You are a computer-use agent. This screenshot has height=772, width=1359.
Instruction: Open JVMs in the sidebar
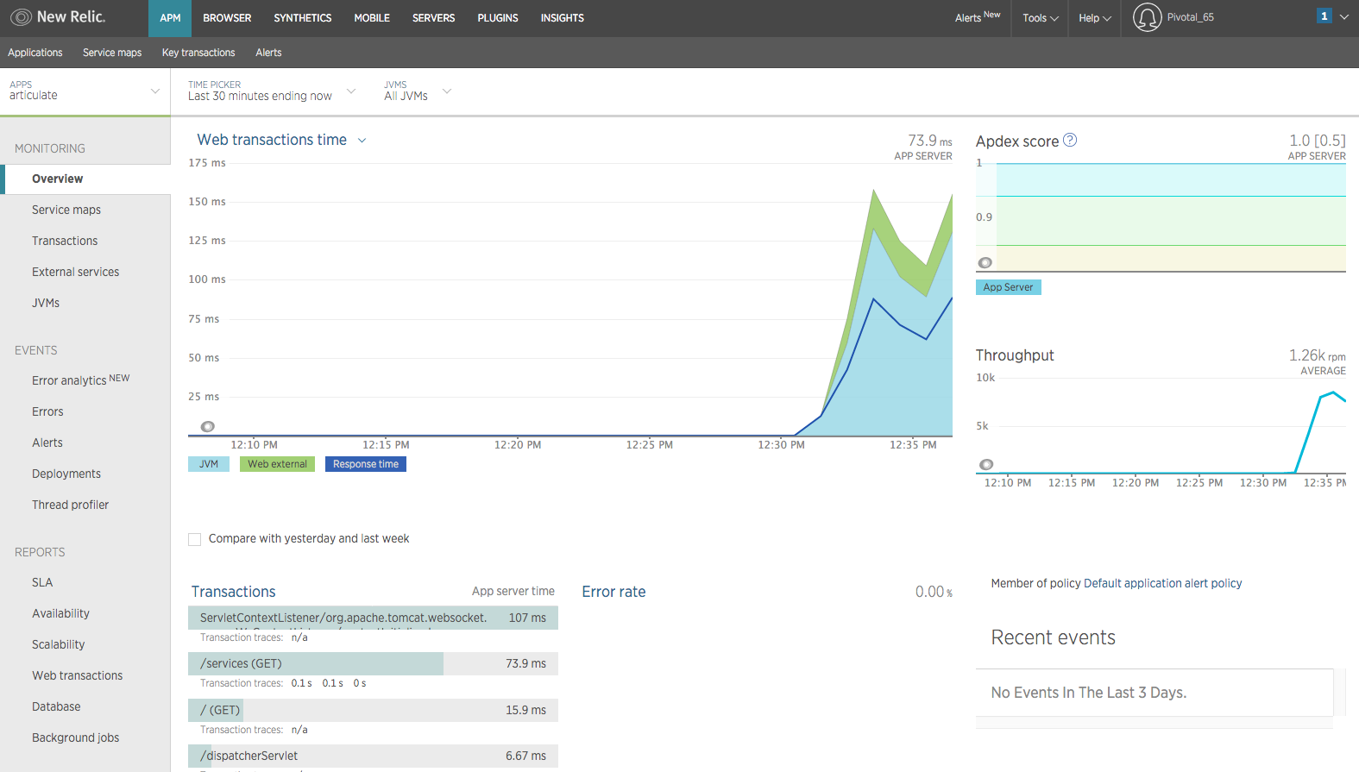pyautogui.click(x=46, y=303)
